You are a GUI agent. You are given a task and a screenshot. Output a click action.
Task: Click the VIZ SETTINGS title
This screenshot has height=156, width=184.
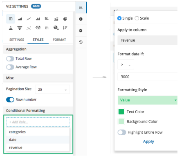tap(17, 7)
